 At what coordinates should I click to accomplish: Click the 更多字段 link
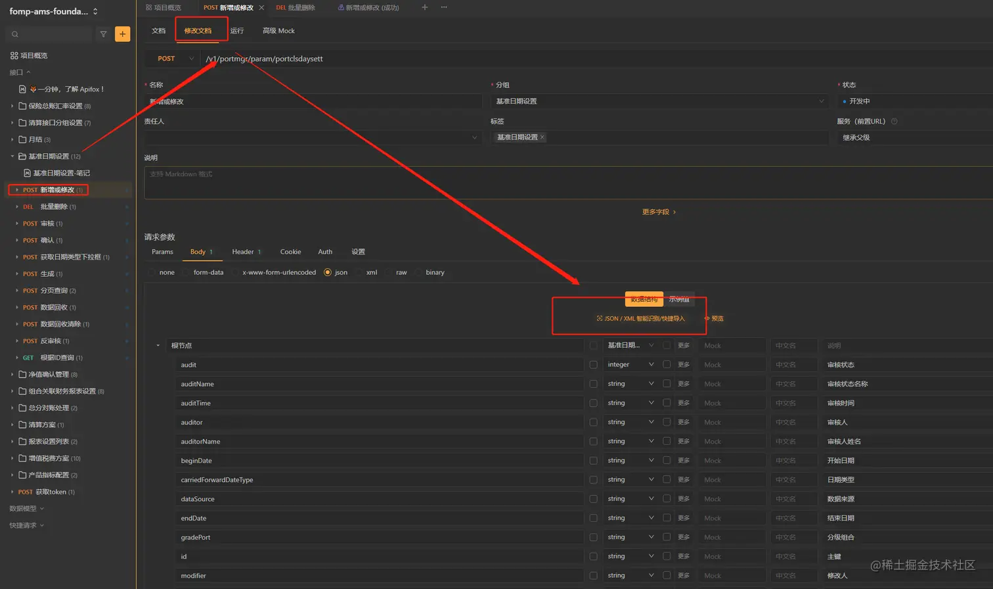659,212
